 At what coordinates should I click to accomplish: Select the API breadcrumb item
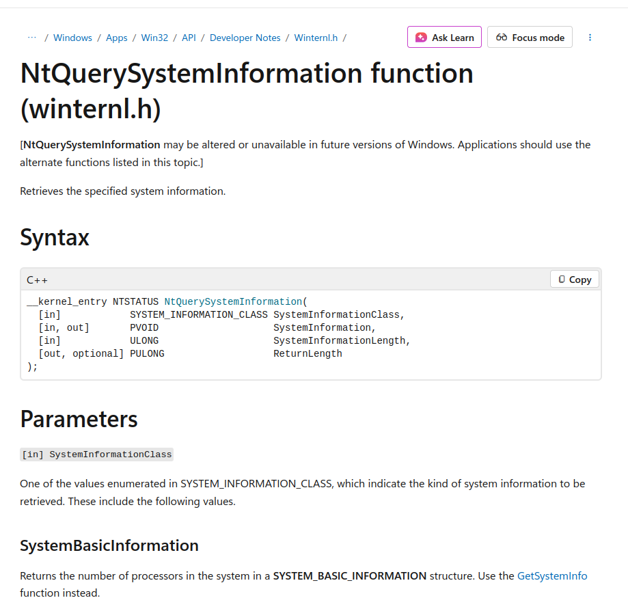(x=189, y=38)
